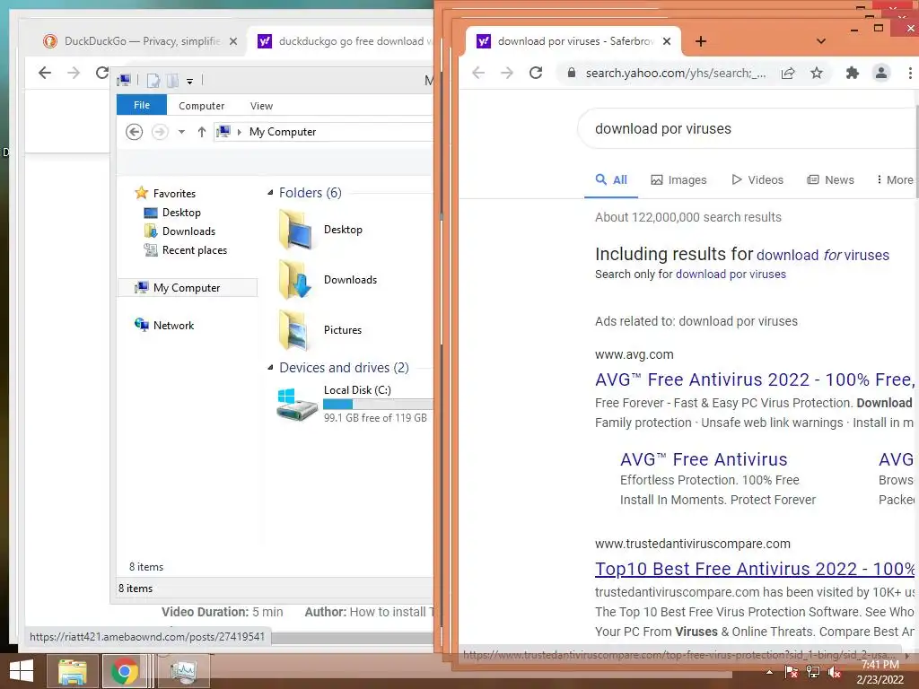Click New folder icon in quick access toolbar
The height and width of the screenshot is (689, 919).
coord(172,80)
